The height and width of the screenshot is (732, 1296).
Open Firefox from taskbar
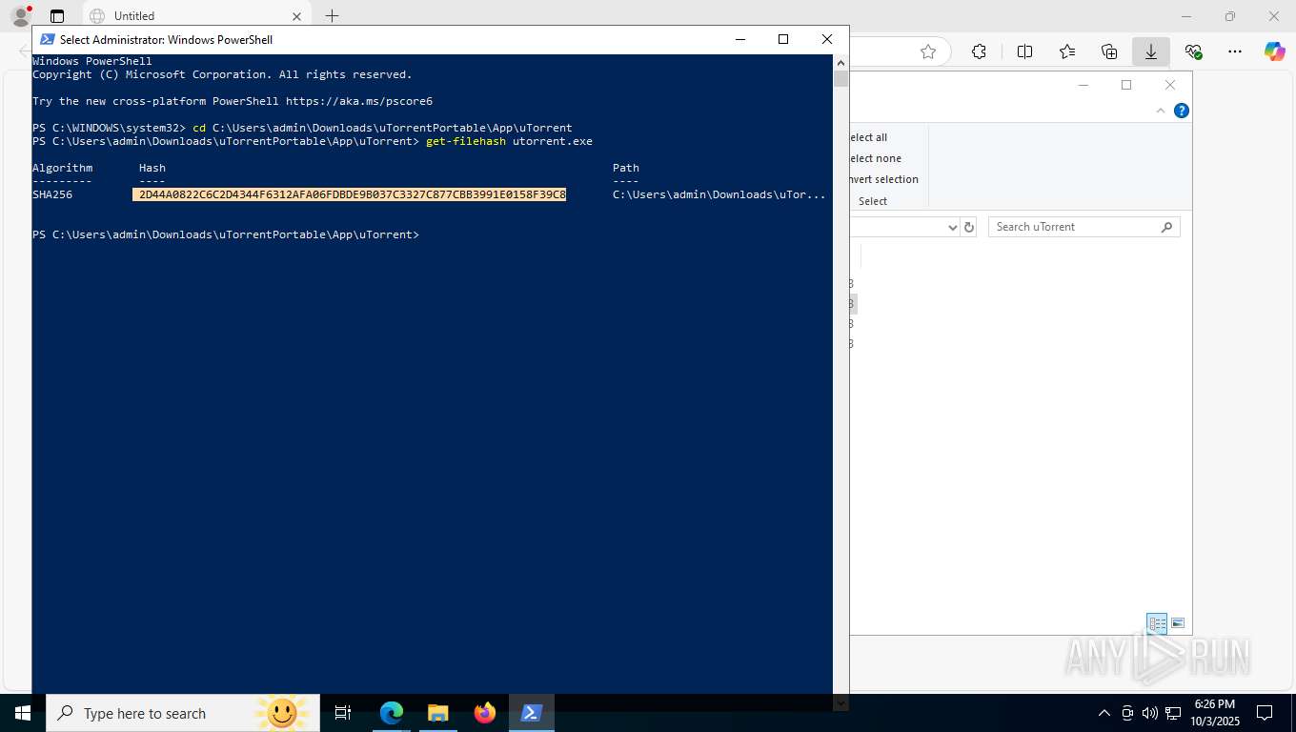(485, 713)
